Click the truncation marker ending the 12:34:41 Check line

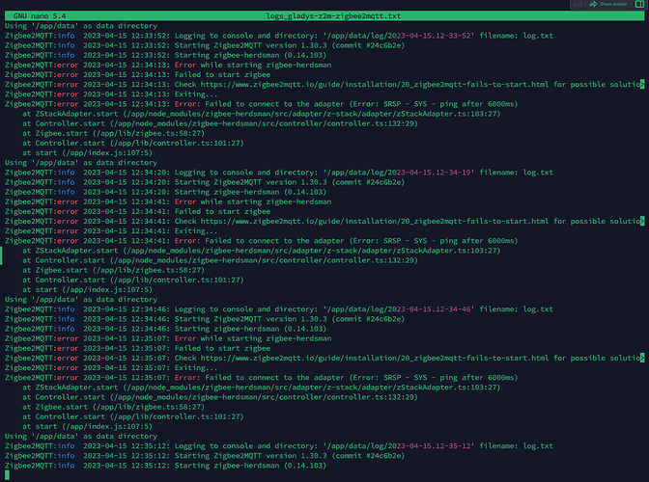[641, 221]
